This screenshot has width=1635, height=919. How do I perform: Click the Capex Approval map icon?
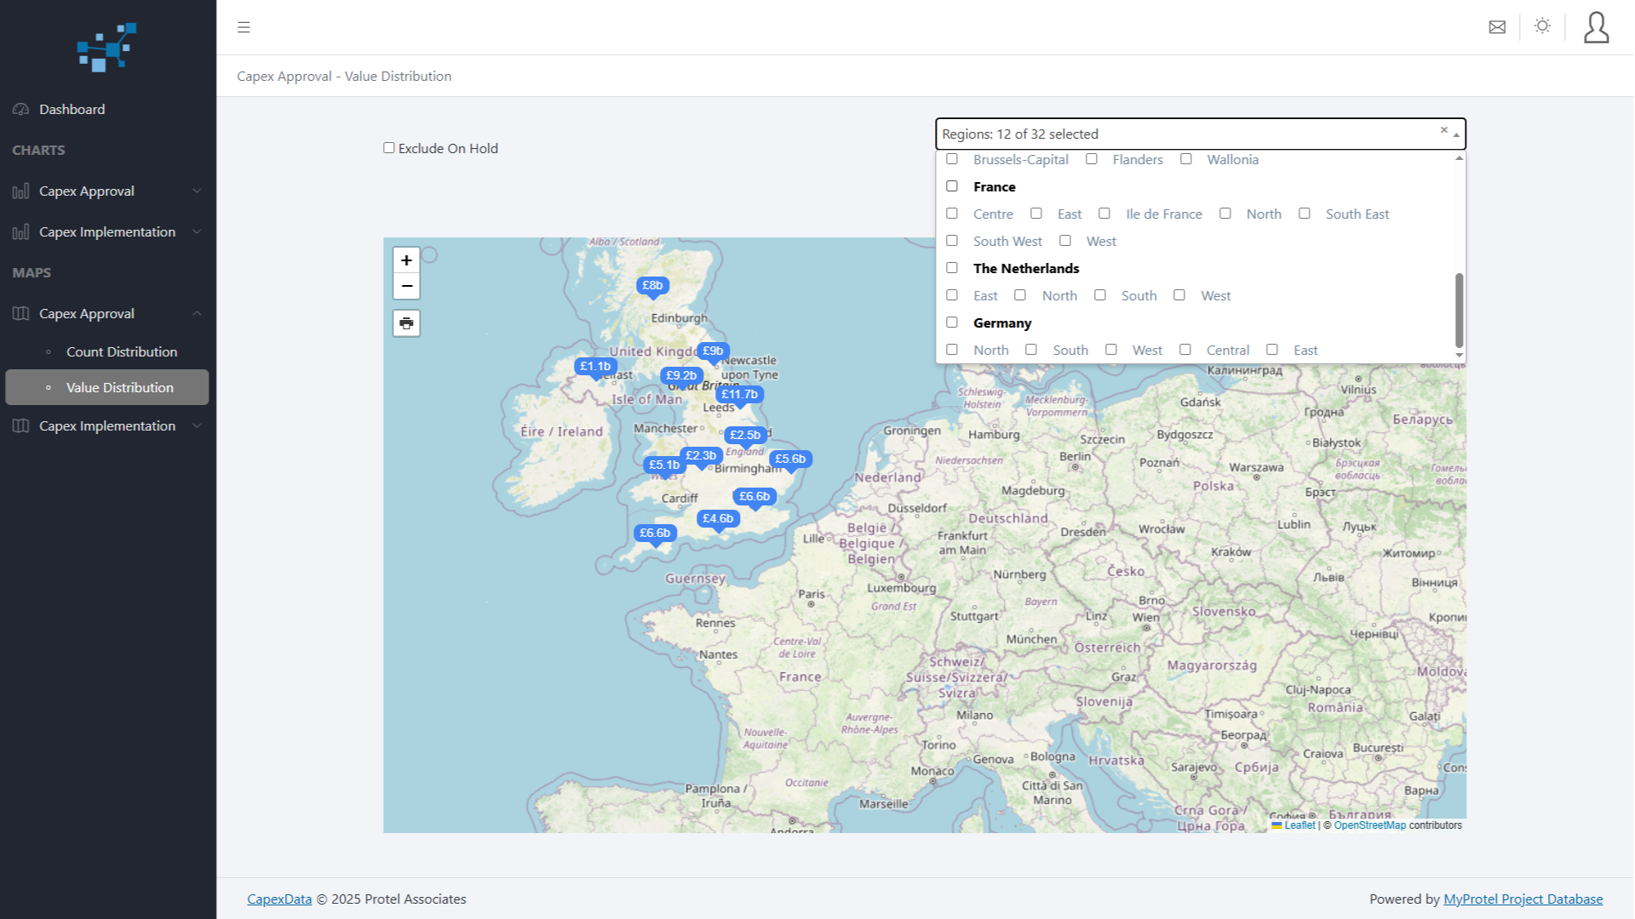point(21,314)
